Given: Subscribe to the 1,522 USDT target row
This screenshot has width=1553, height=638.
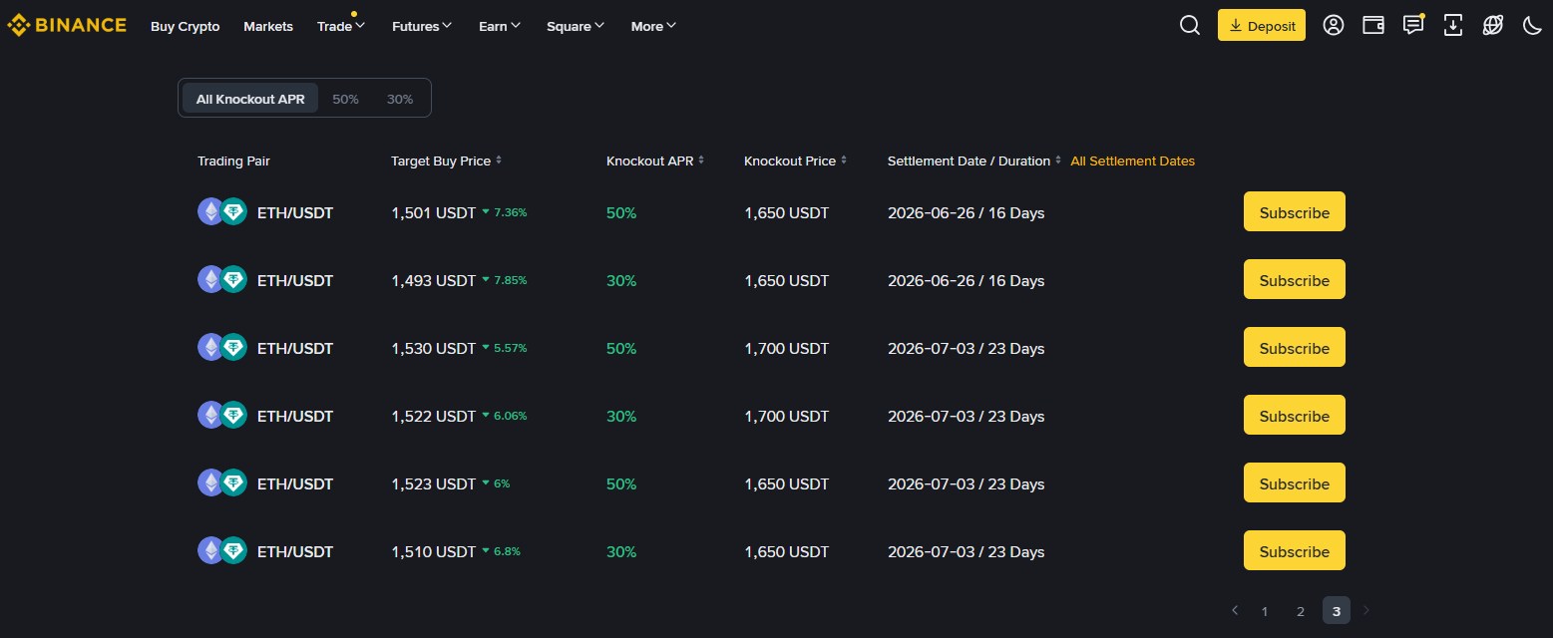Looking at the screenshot, I should click(x=1294, y=415).
